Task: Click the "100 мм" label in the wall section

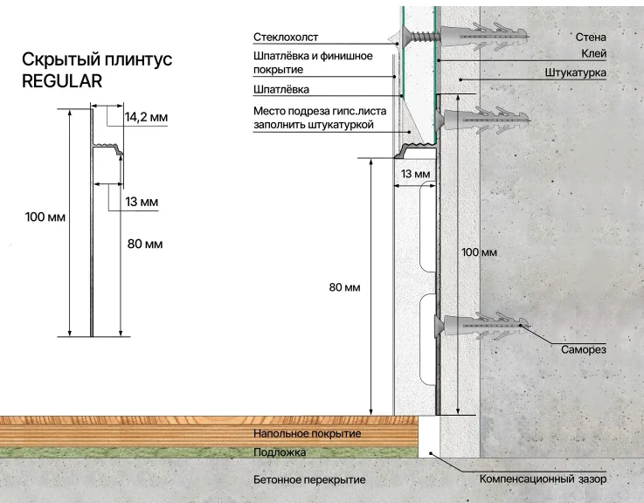Action: [479, 252]
